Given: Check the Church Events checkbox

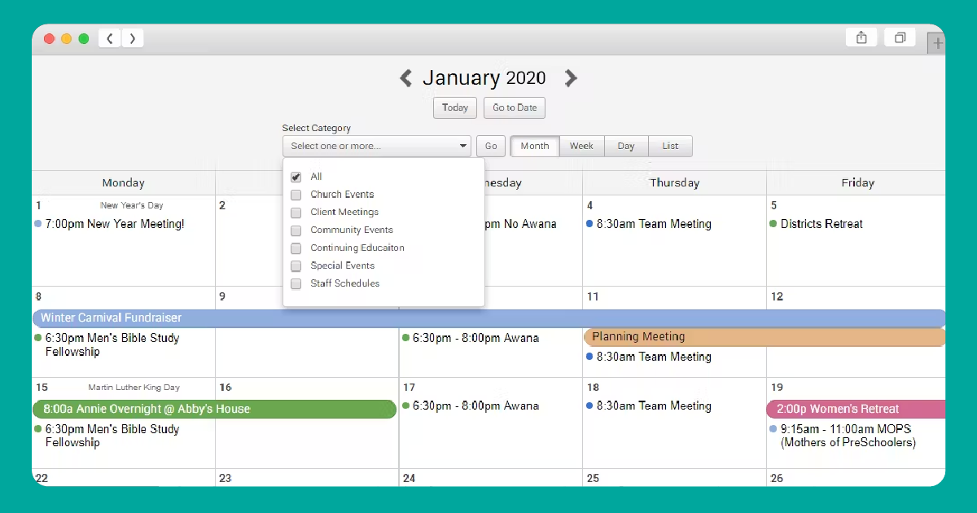Looking at the screenshot, I should pos(296,195).
